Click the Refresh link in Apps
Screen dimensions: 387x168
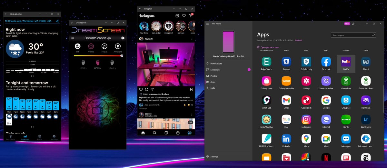coord(299,40)
